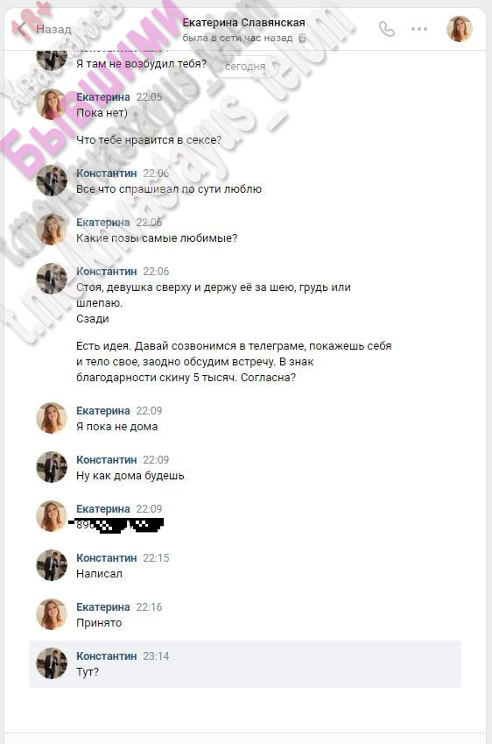Viewport: 492px width, 744px height.
Task: Click the mobile device status icon
Action: 302,39
